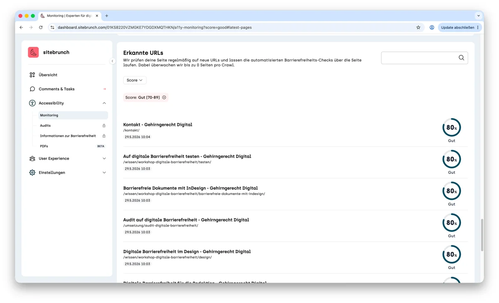Click the page vertical scrollbar
The image size is (499, 303).
tap(482, 235)
